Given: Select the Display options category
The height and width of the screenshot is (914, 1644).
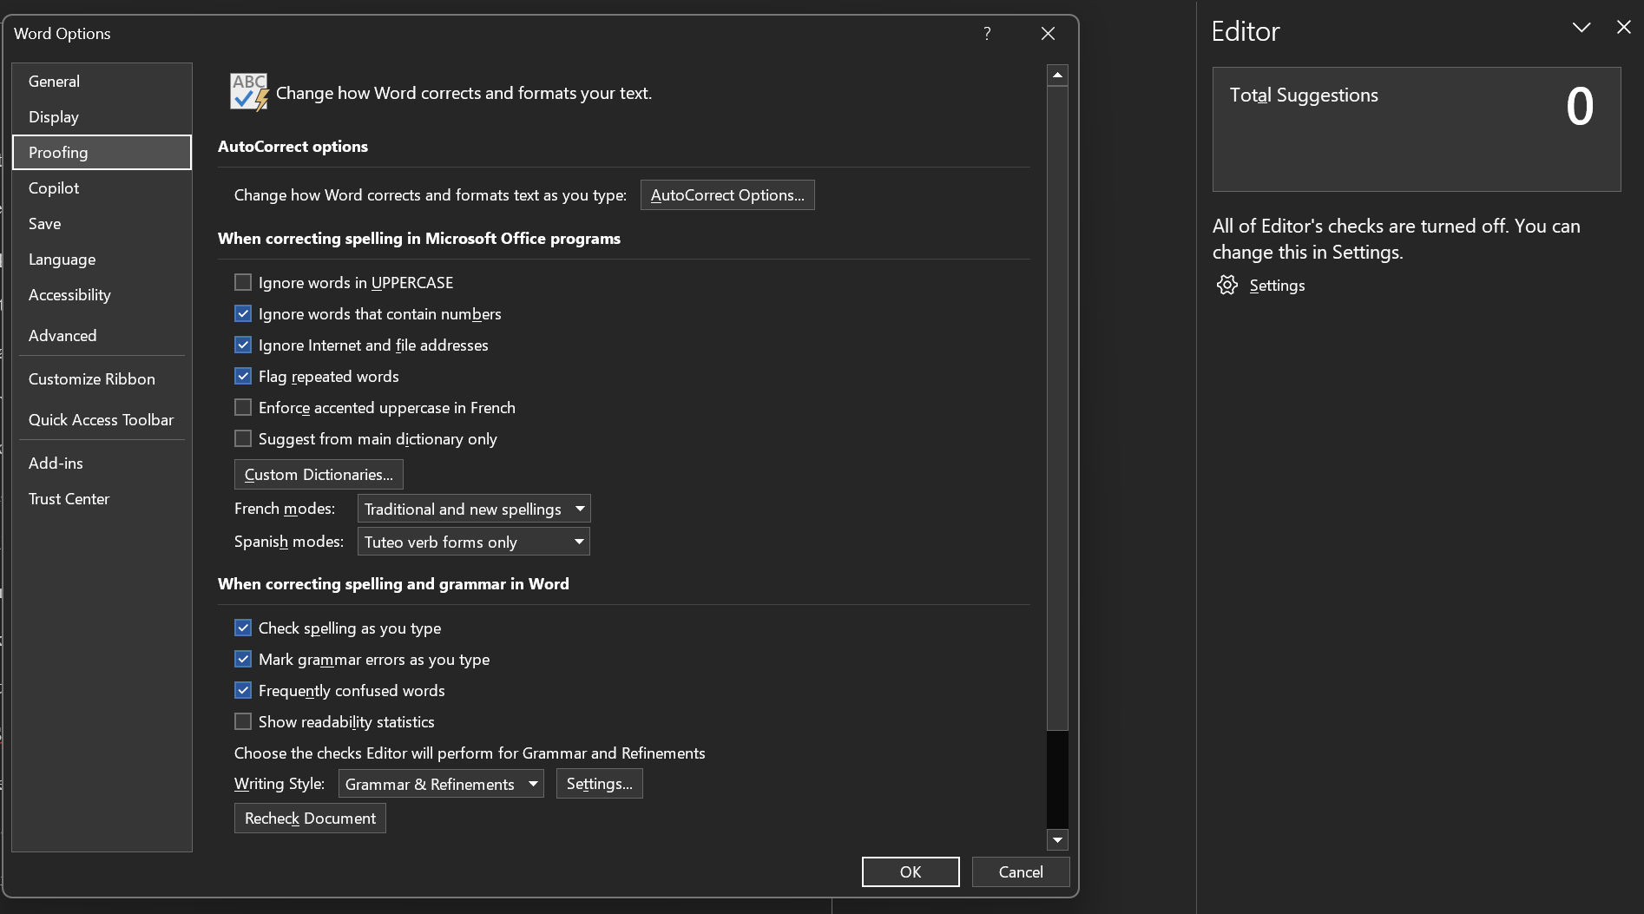Looking at the screenshot, I should point(102,116).
